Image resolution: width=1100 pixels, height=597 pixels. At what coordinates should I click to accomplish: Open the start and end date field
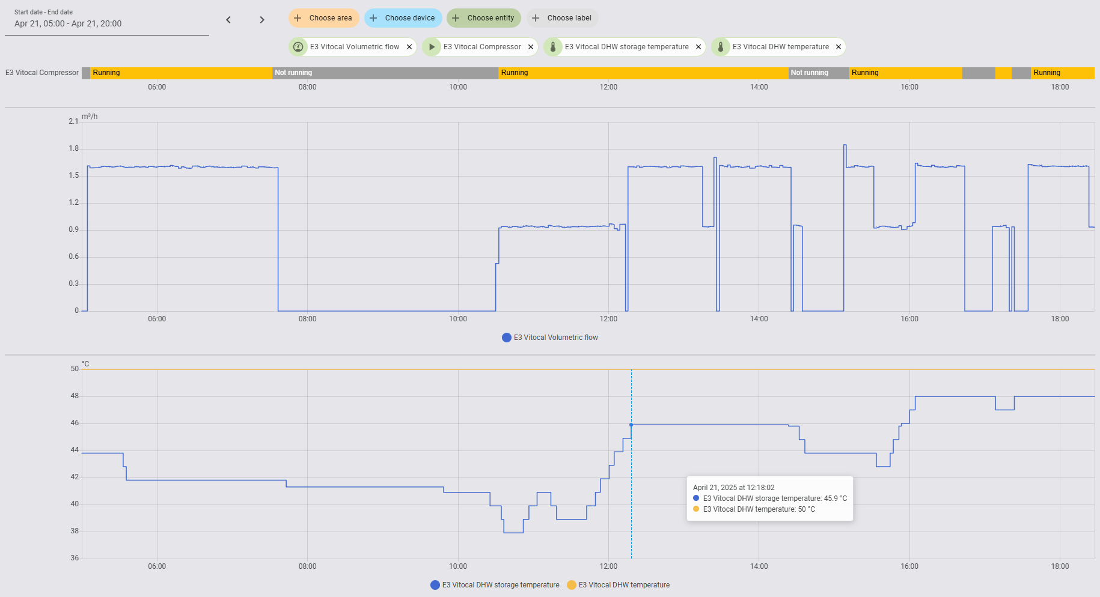(x=107, y=23)
